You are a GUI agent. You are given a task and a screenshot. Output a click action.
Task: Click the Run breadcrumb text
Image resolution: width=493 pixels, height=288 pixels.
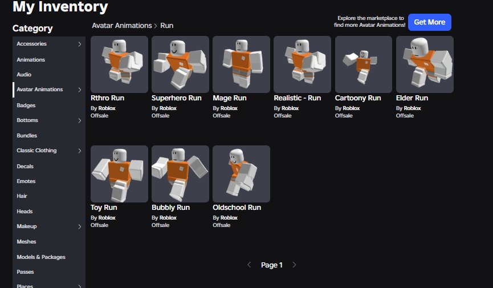[x=166, y=26]
